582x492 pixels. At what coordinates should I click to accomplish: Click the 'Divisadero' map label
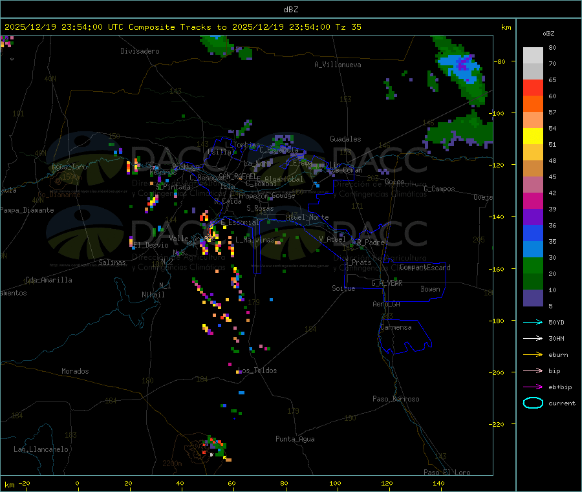[x=140, y=51]
